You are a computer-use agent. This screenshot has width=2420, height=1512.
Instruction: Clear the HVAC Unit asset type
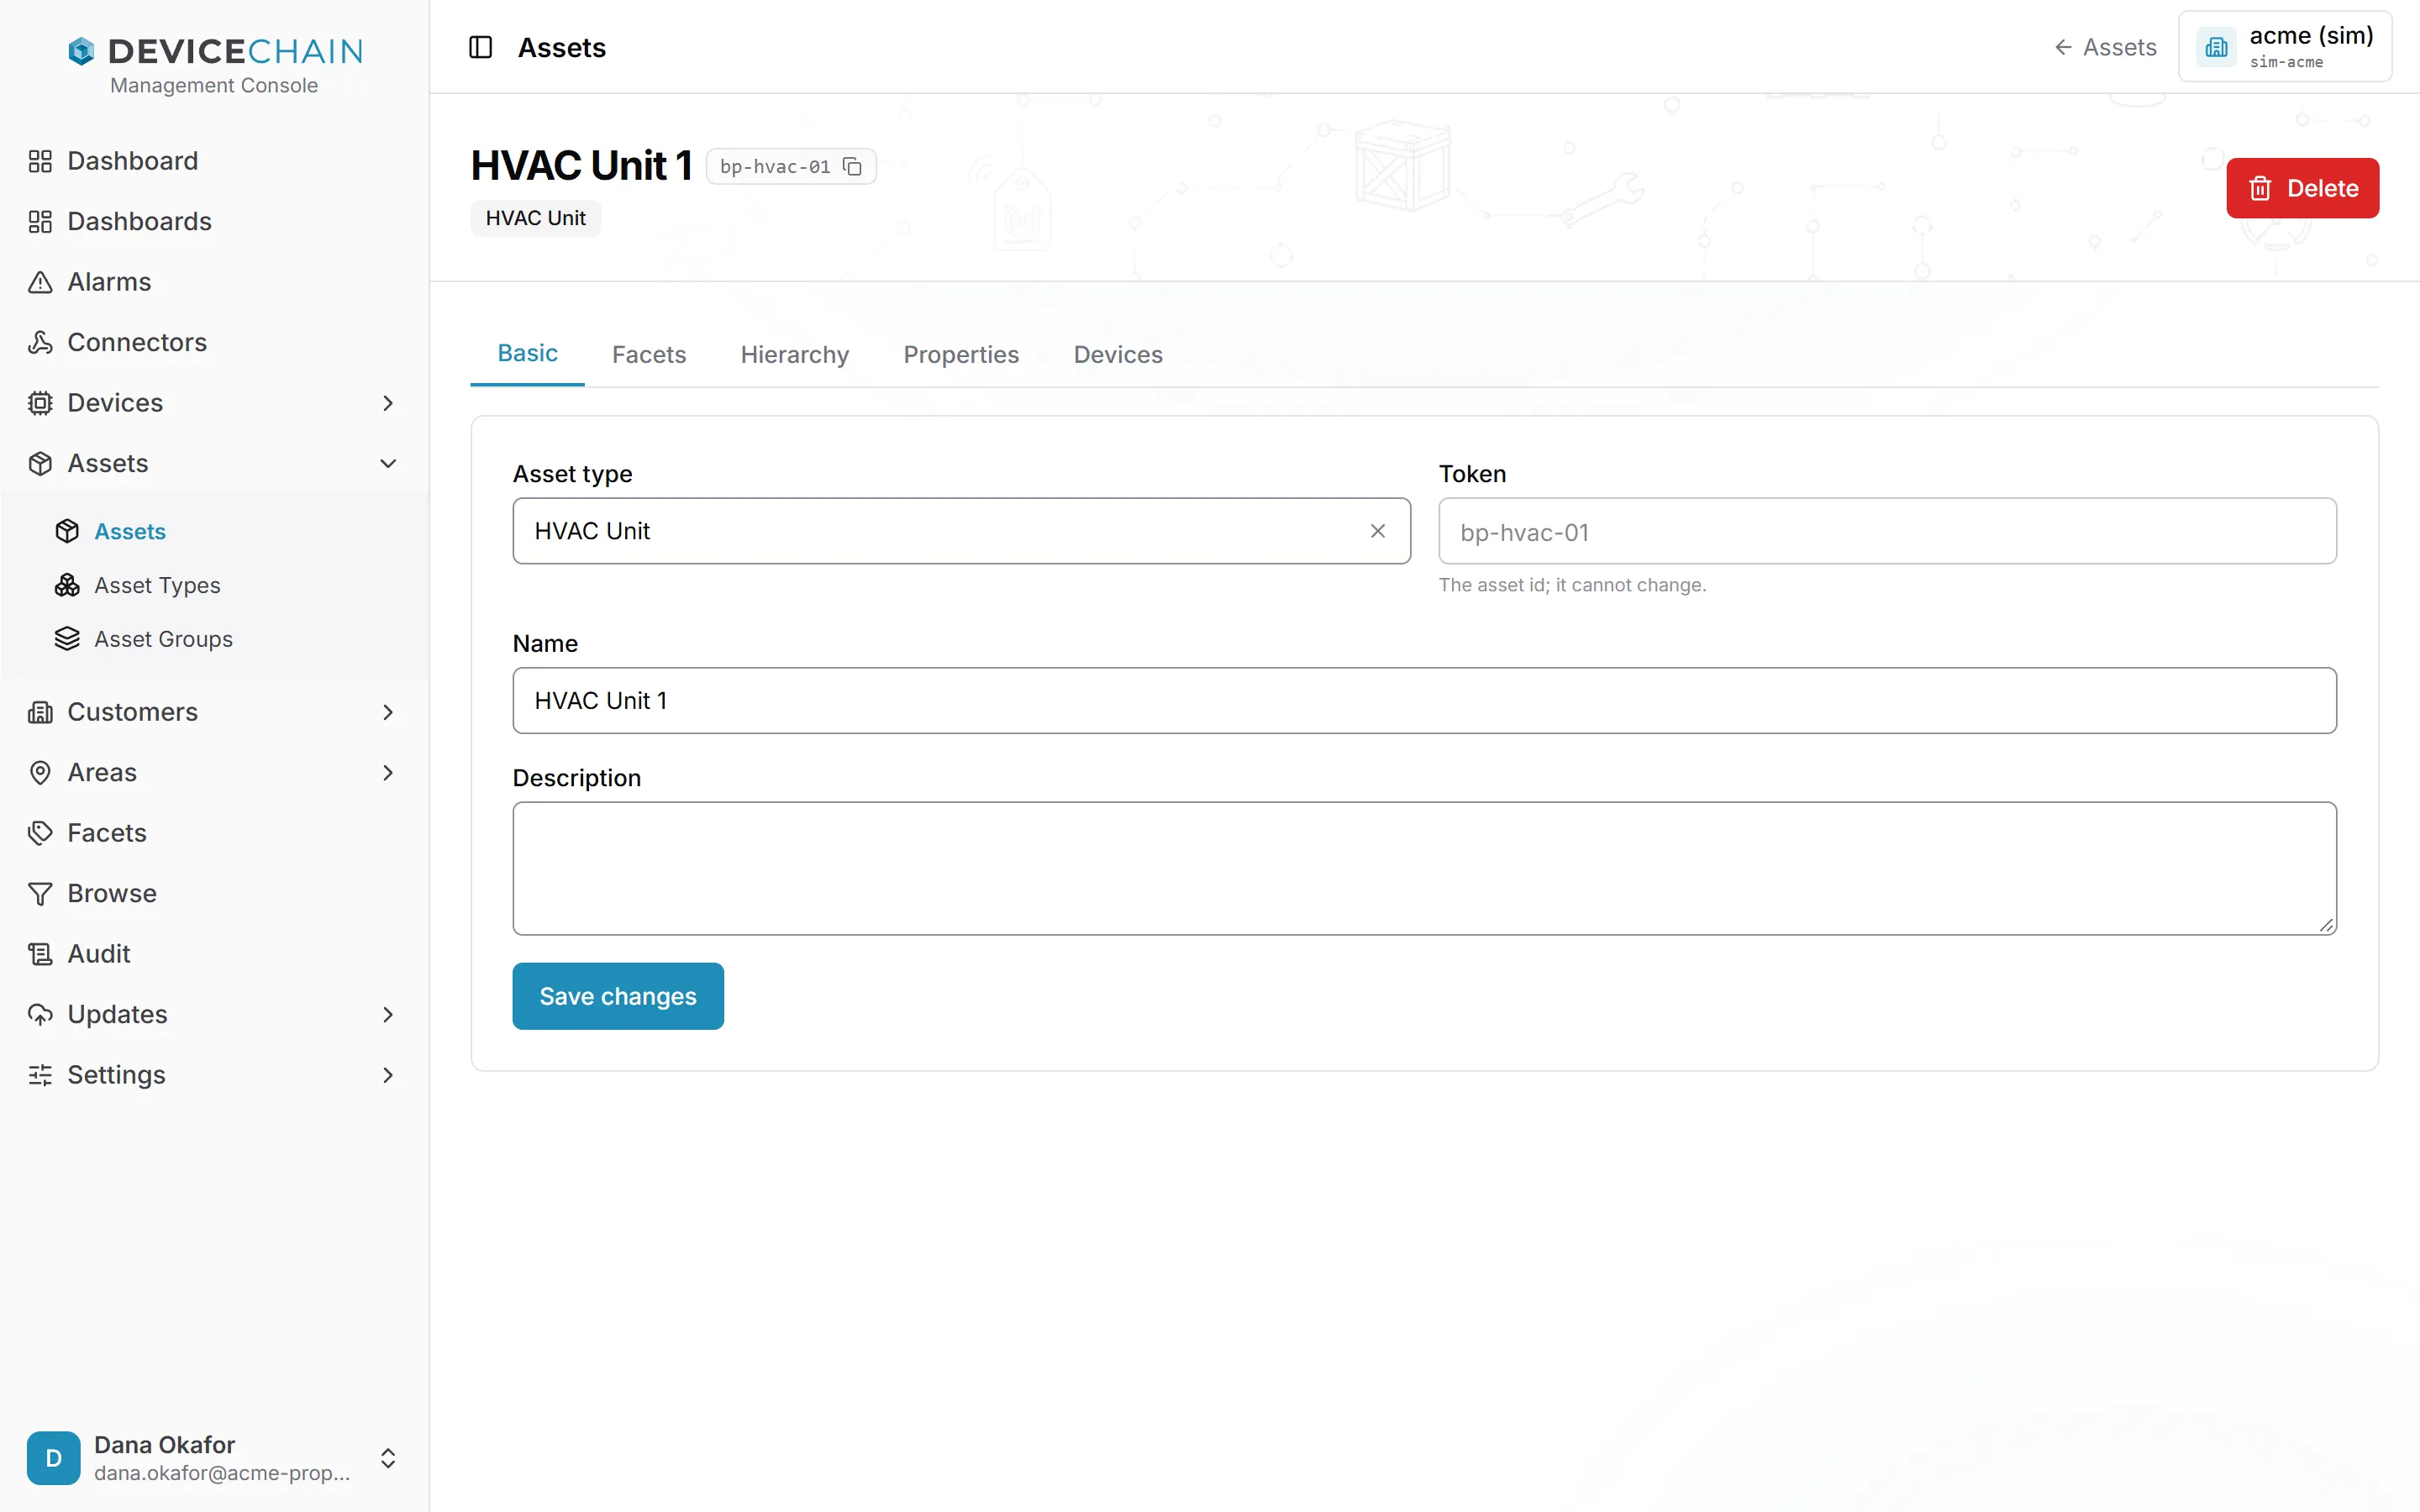coord(1377,531)
